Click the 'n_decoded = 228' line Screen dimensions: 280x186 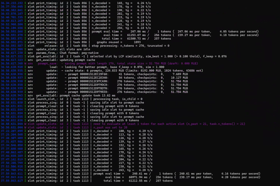pos(76,21)
